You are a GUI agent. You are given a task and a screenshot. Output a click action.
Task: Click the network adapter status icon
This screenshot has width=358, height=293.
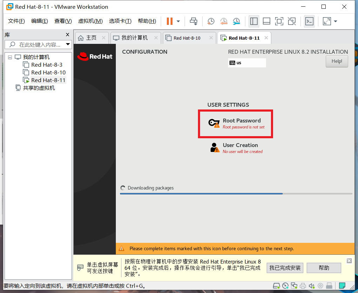[x=294, y=286]
